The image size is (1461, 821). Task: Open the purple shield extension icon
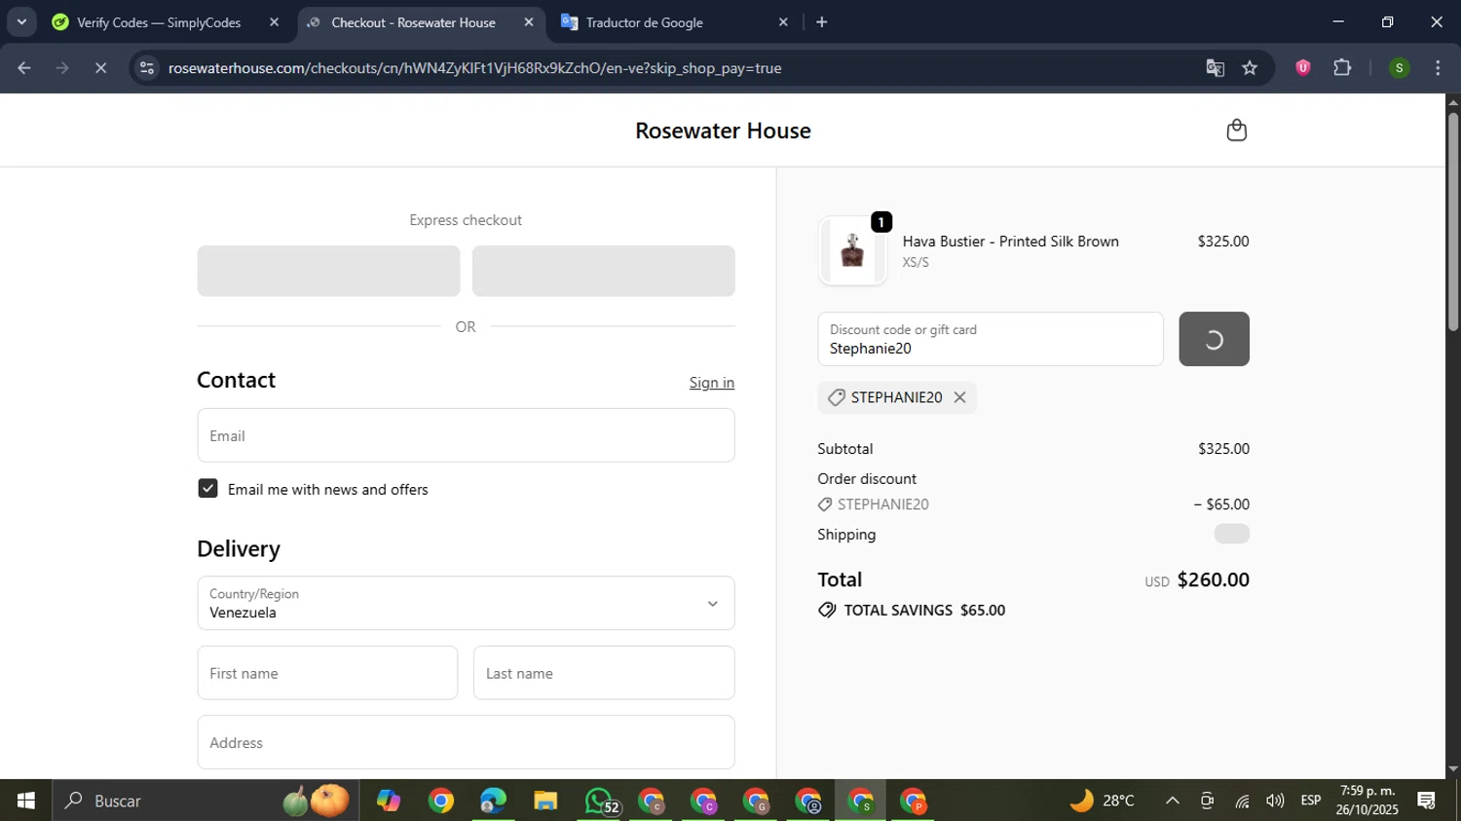coord(1303,67)
